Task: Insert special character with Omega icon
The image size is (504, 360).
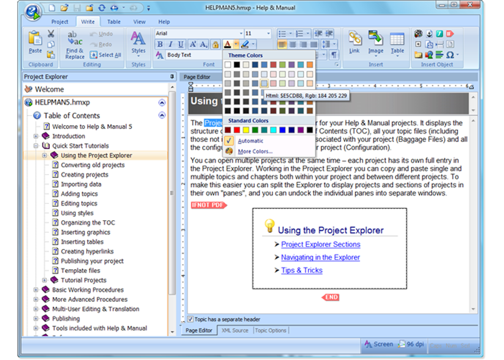Action: [450, 55]
